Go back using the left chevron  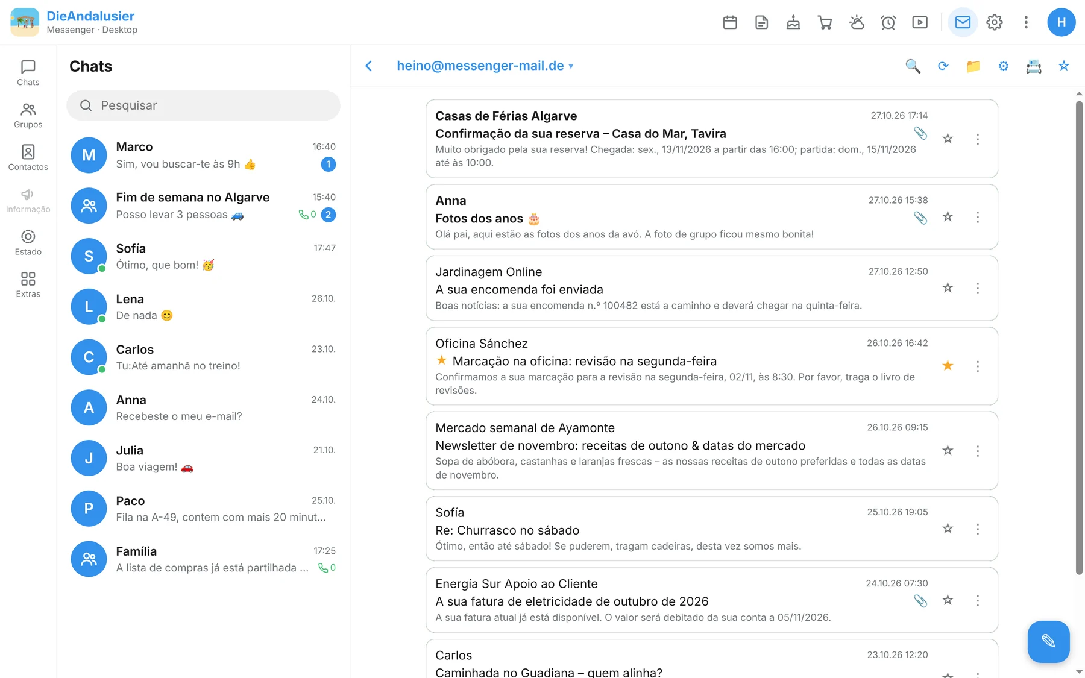369,66
